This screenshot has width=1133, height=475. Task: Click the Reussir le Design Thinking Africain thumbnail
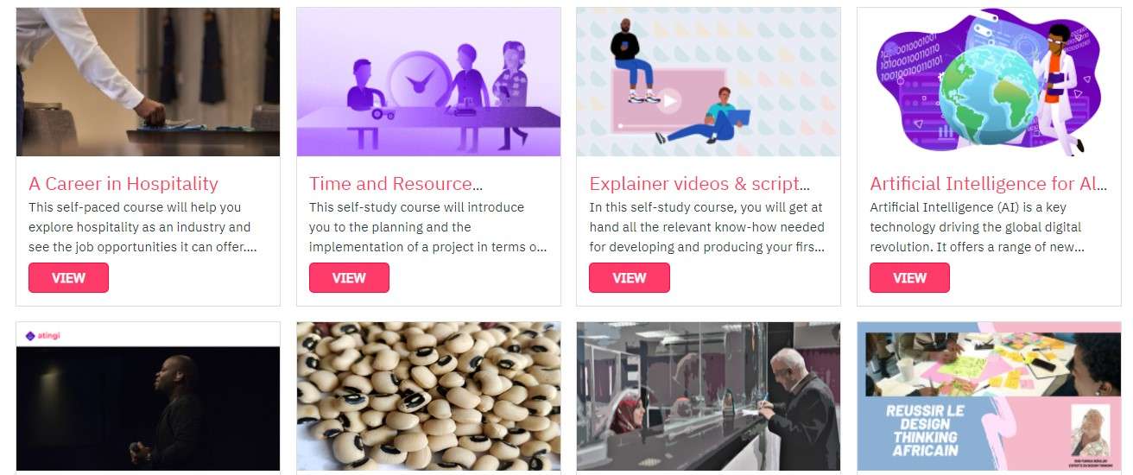[989, 396]
